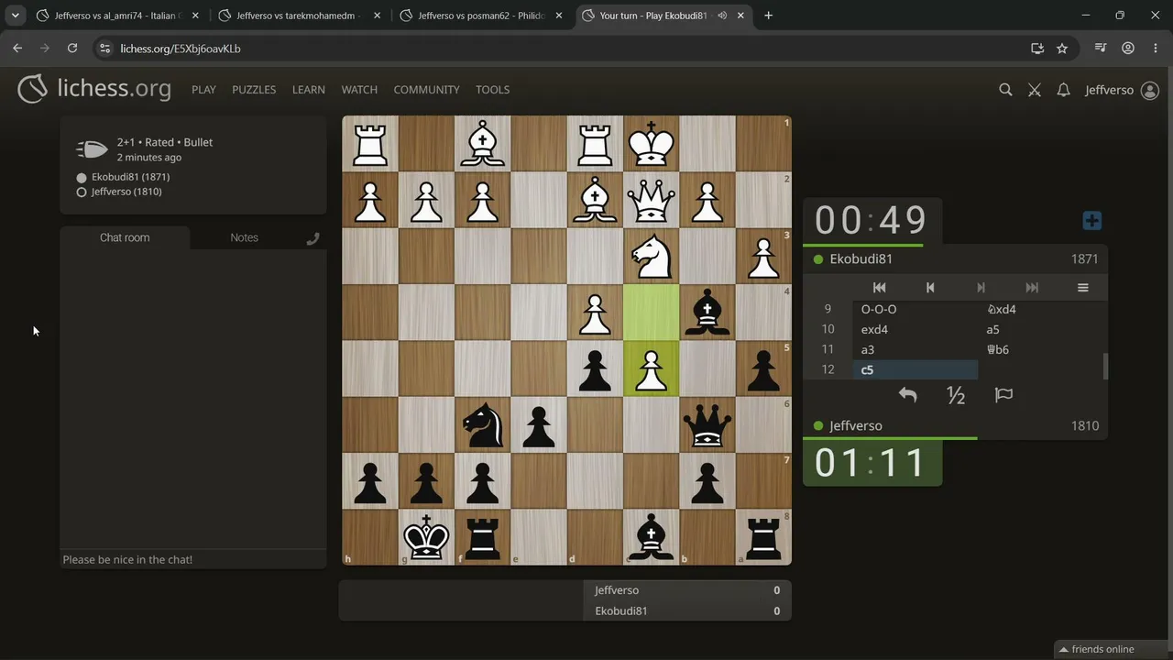1173x660 pixels.
Task: Propose a takeback with the arrow icon
Action: pos(907,395)
